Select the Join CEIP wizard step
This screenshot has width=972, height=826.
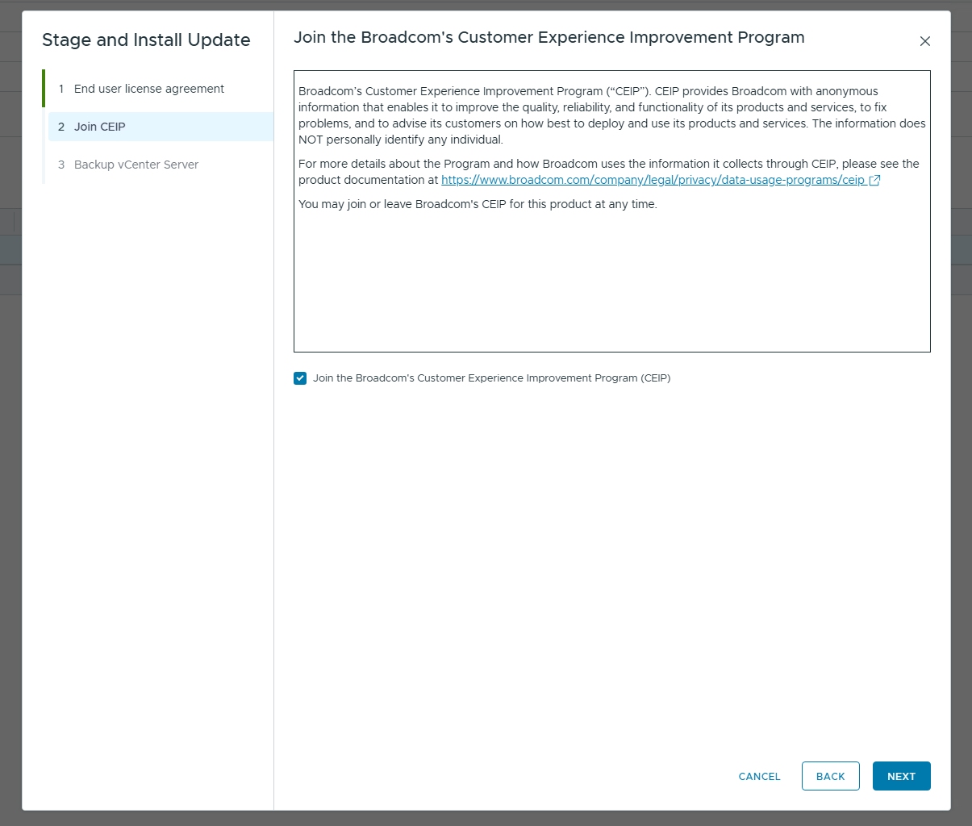[x=100, y=127]
